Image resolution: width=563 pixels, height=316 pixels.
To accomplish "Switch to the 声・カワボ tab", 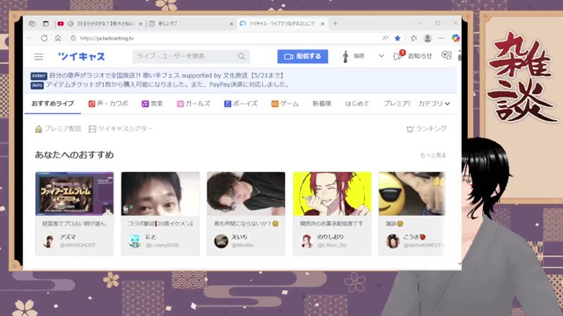I will point(108,104).
